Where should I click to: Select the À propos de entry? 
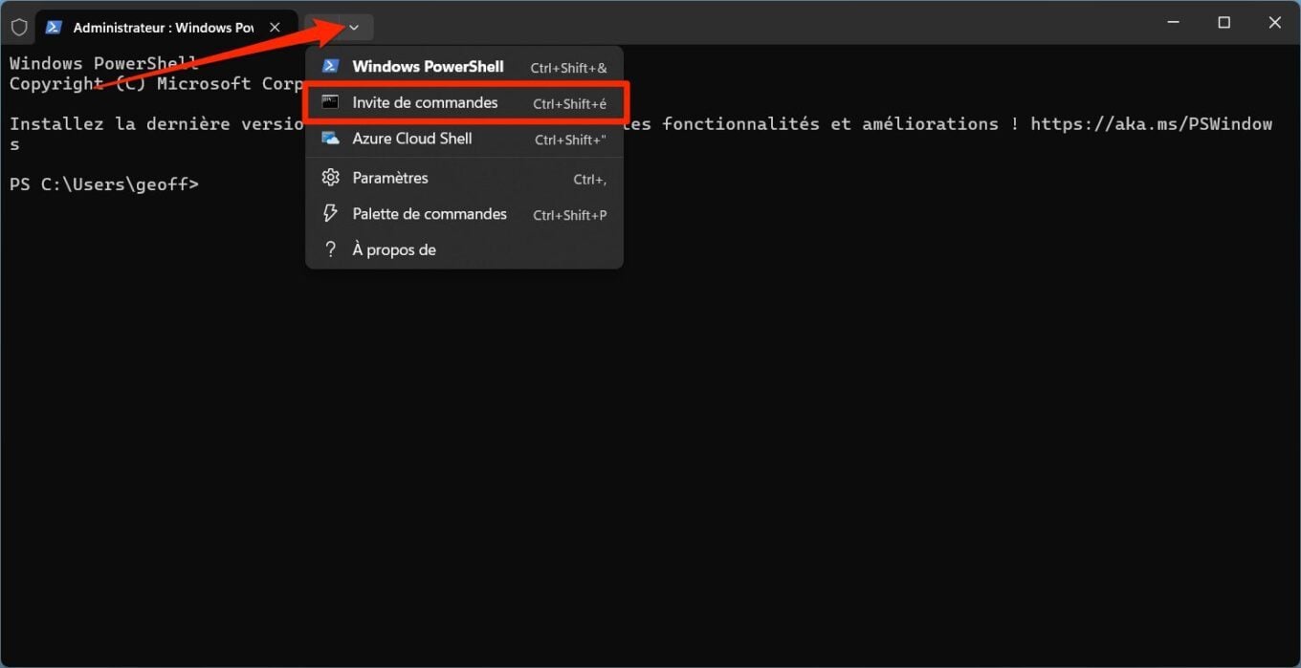tap(464, 250)
